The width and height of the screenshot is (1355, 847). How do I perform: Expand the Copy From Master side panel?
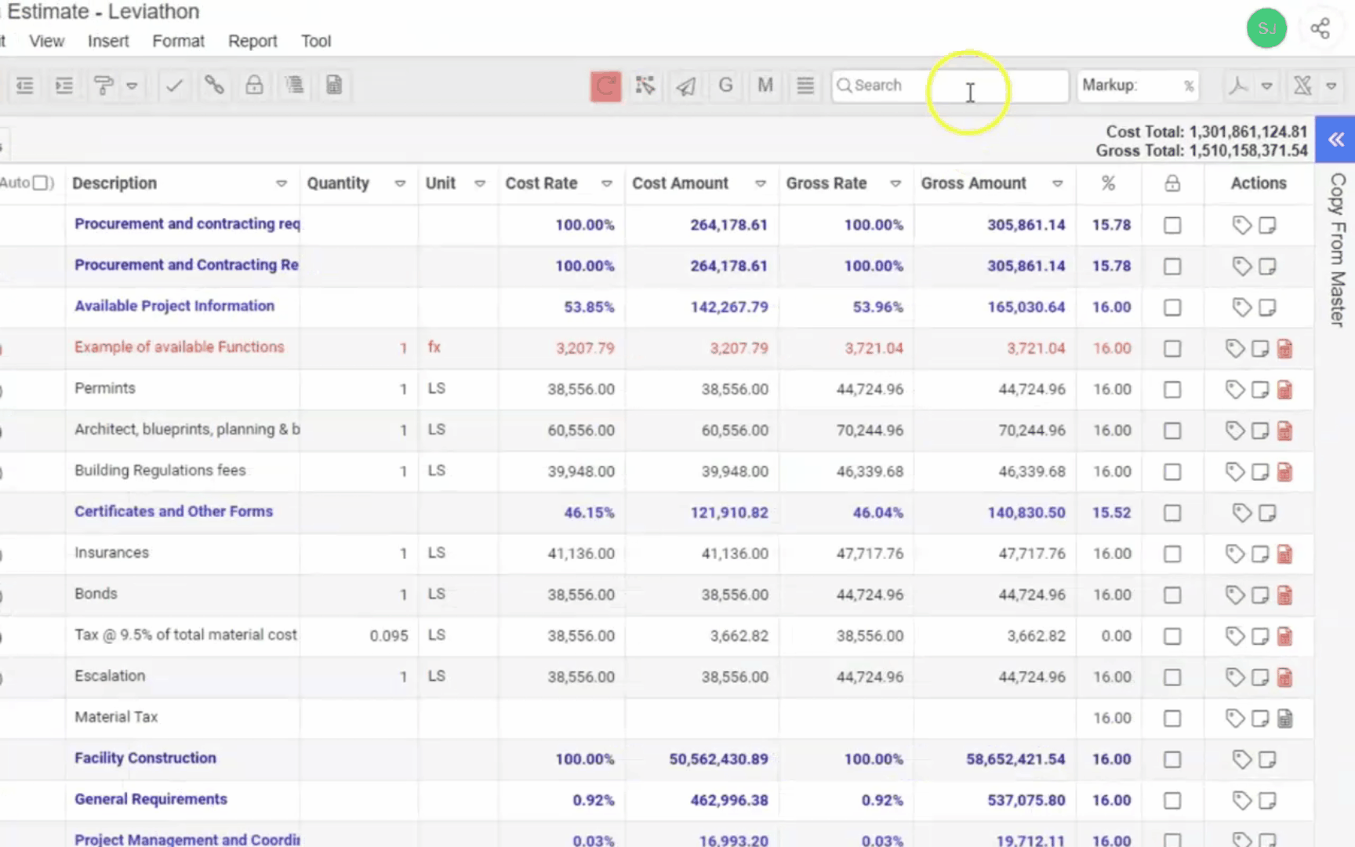(1335, 140)
